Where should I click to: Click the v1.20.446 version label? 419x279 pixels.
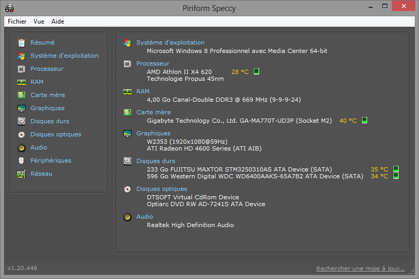(x=23, y=268)
